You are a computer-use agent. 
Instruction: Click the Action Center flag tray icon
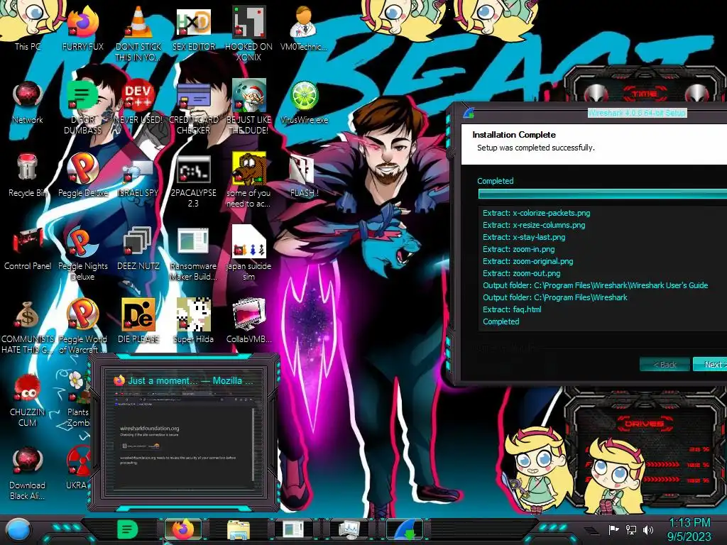[614, 529]
